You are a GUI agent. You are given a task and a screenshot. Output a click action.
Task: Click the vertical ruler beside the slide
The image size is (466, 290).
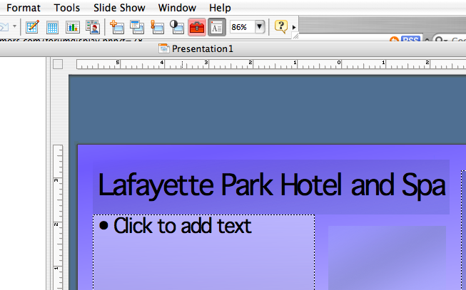tap(58, 217)
